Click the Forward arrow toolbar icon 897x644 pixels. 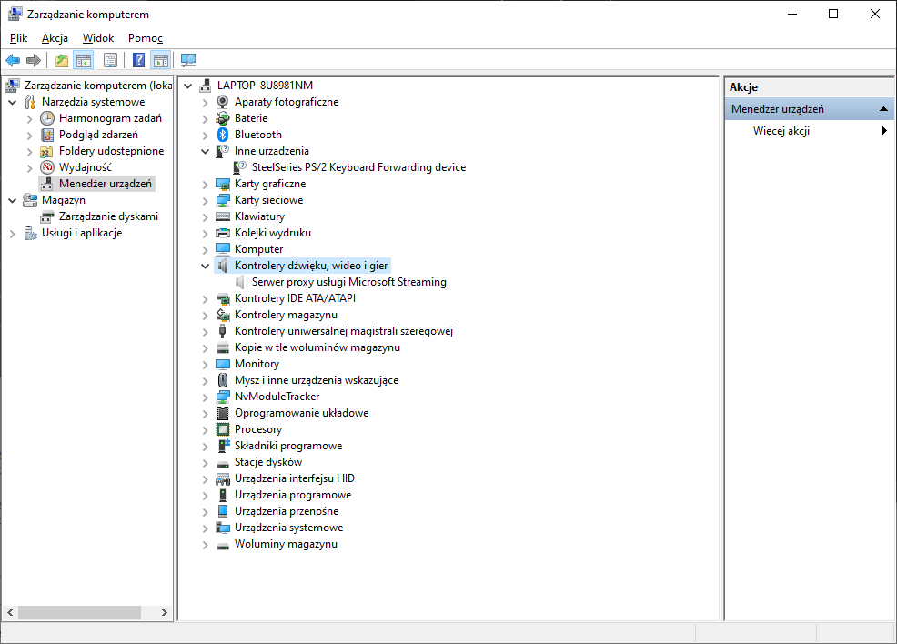[x=34, y=60]
